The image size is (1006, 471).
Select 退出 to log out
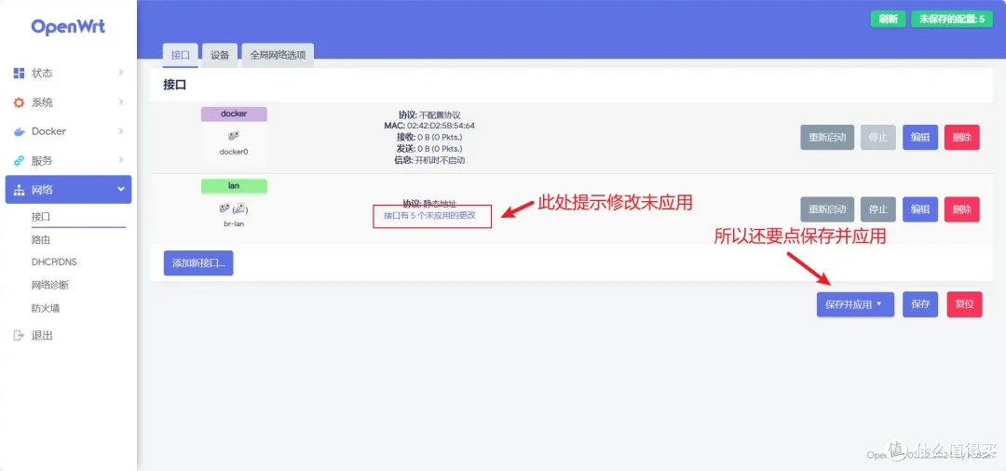click(42, 335)
